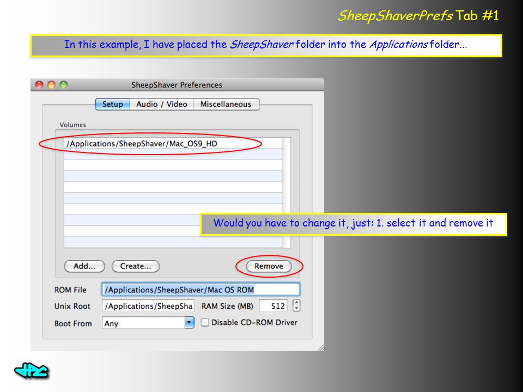This screenshot has height=392, width=523.
Task: Click the Unix Root path field
Action: click(148, 306)
